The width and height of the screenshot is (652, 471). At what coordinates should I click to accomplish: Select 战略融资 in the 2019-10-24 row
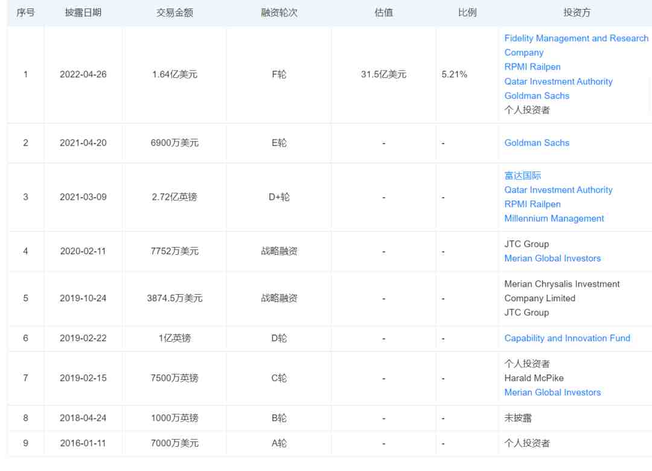tap(279, 298)
